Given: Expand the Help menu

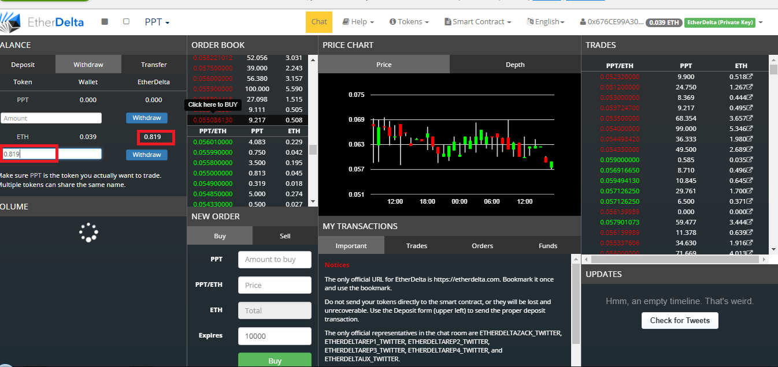Looking at the screenshot, I should click(358, 22).
